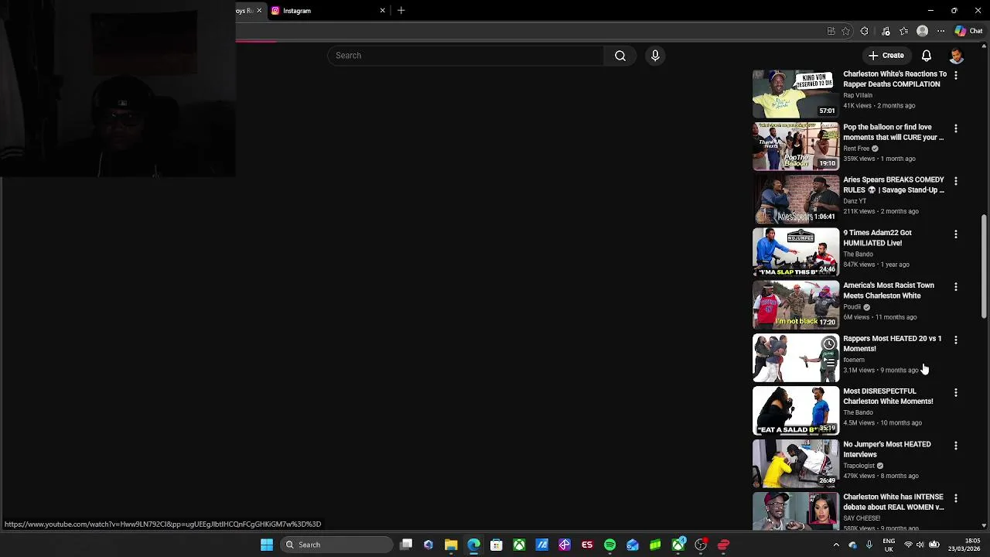Image resolution: width=990 pixels, height=557 pixels.
Task: Click the YouTube search magnifier button
Action: (620, 56)
